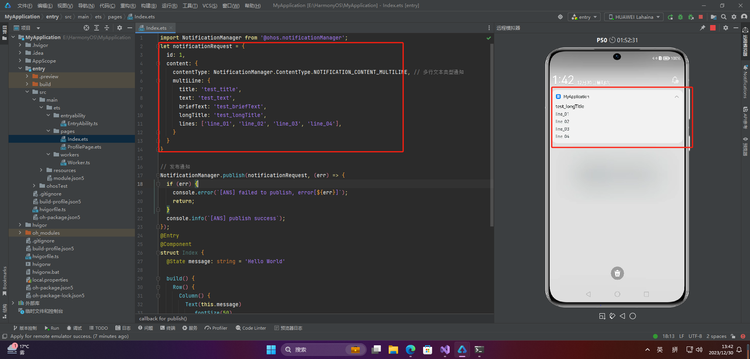The height and width of the screenshot is (359, 750).
Task: Collapse the MyApplication notification card
Action: point(676,97)
